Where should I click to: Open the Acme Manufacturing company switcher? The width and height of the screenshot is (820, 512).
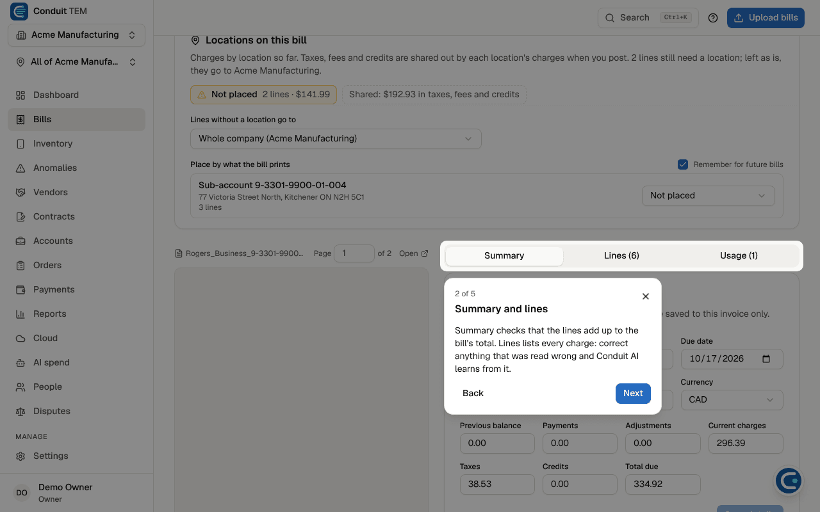tap(76, 35)
